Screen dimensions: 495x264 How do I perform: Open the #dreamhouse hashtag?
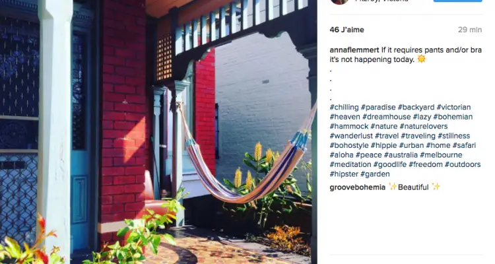(386, 117)
